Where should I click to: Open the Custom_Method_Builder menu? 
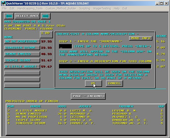tap(61, 8)
